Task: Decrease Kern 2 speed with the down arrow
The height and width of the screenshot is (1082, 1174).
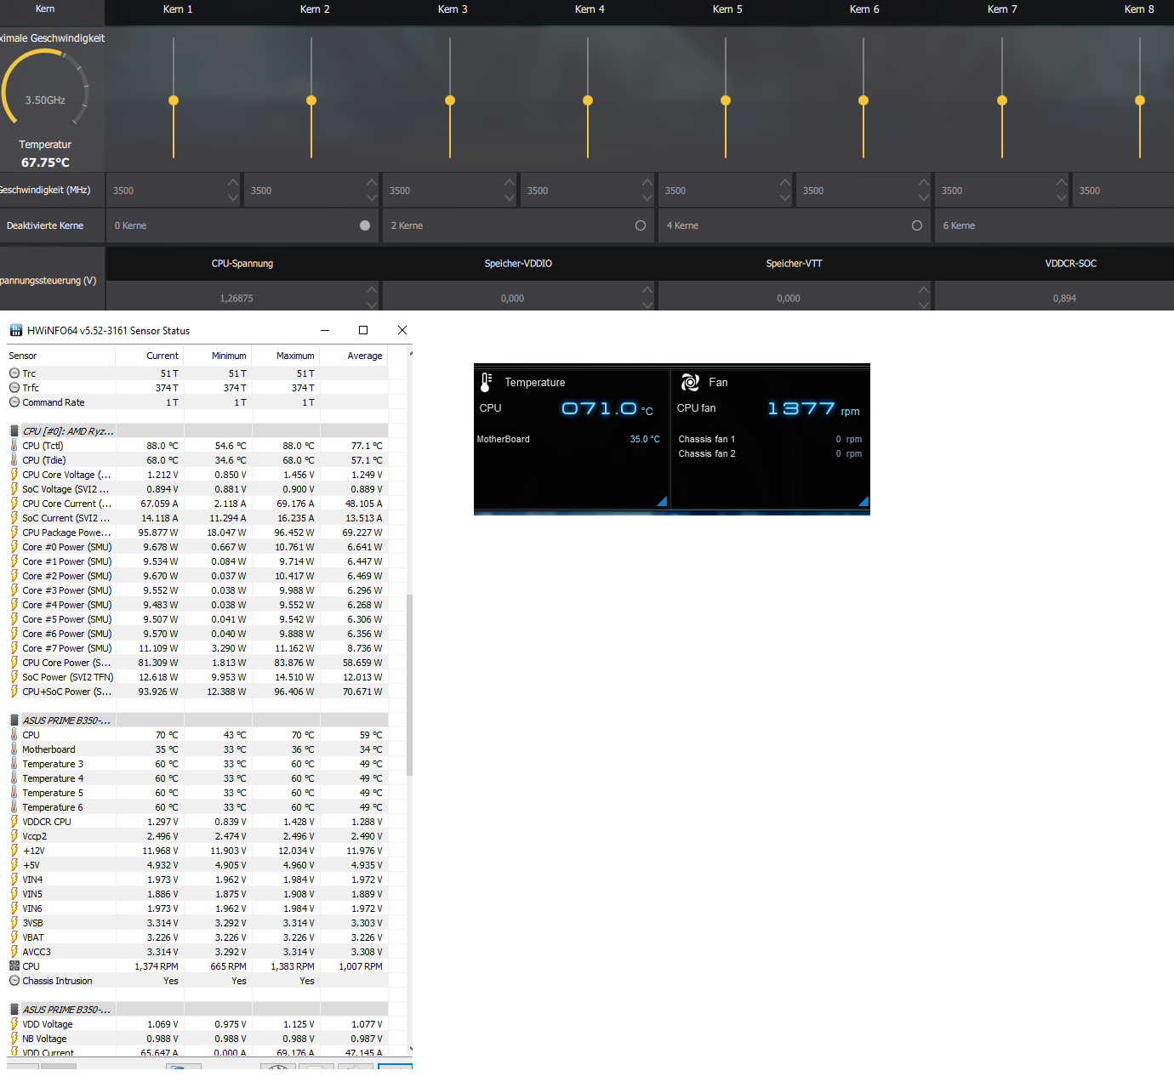Action: [372, 198]
